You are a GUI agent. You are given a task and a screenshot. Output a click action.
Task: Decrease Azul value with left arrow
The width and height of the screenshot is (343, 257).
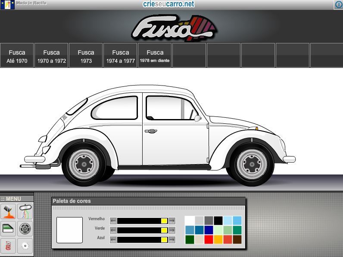(113, 240)
